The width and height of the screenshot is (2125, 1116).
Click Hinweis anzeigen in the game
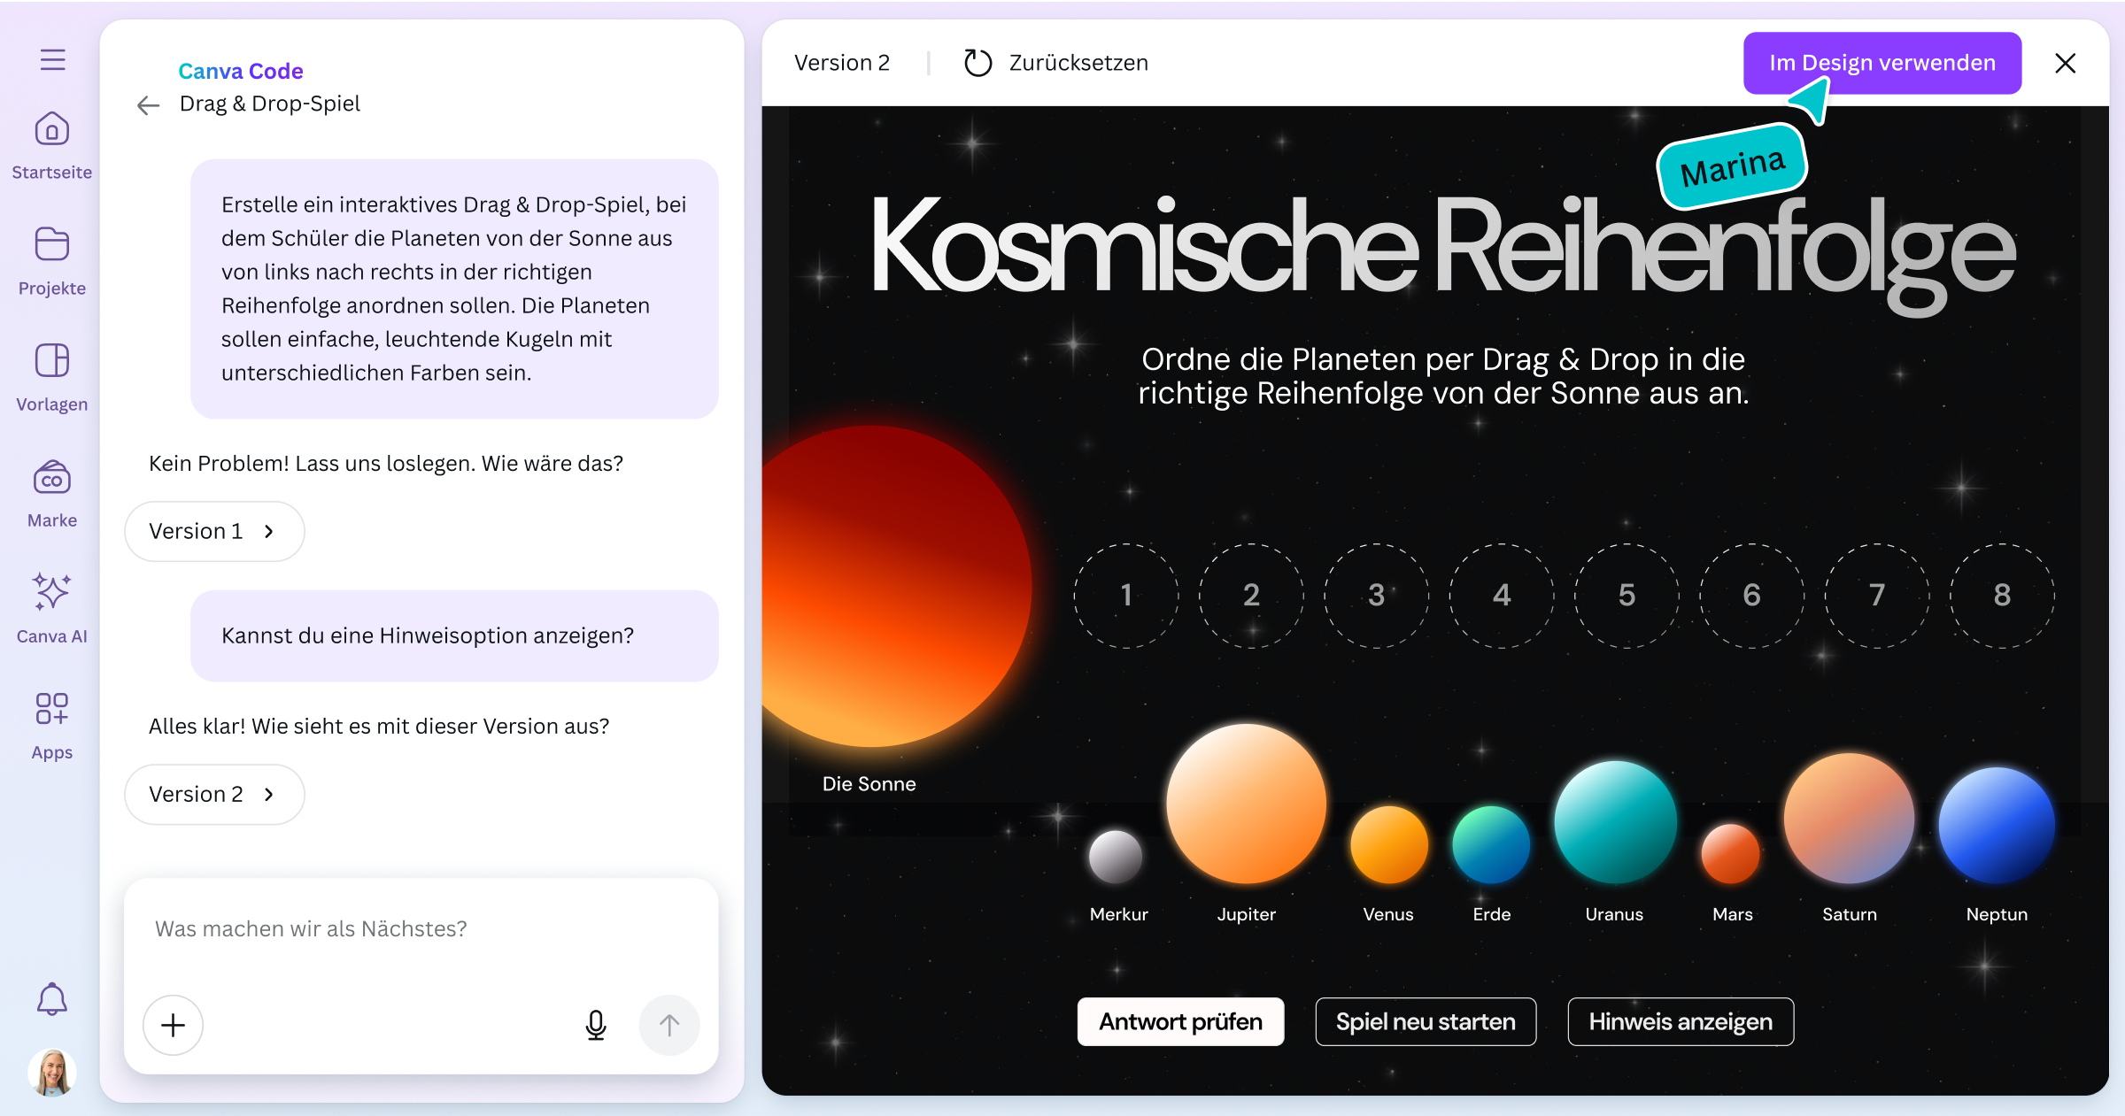coord(1681,1021)
